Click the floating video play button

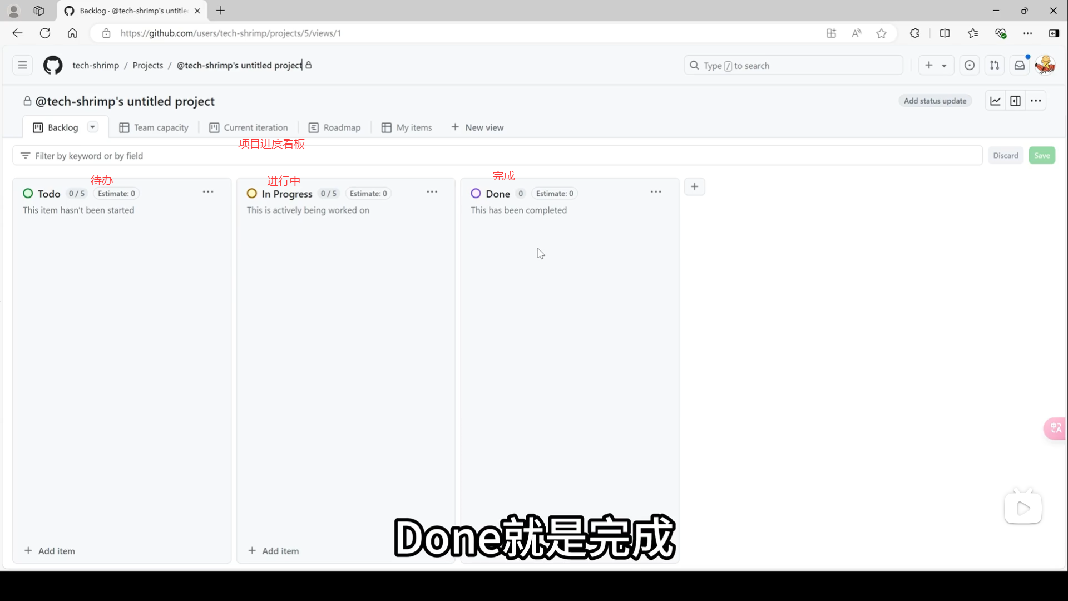1022,508
